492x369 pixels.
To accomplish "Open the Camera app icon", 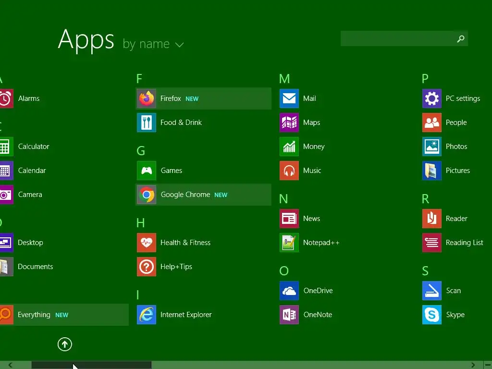I will click(x=6, y=195).
